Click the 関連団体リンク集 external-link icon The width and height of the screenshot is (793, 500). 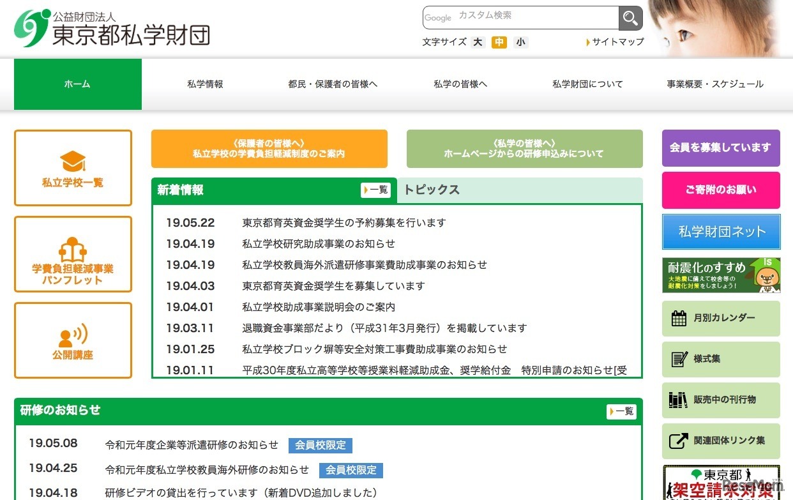coord(681,441)
